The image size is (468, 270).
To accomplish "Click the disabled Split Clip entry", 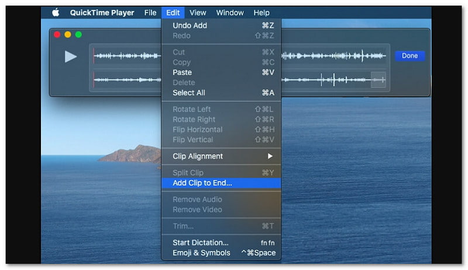I will click(221, 173).
